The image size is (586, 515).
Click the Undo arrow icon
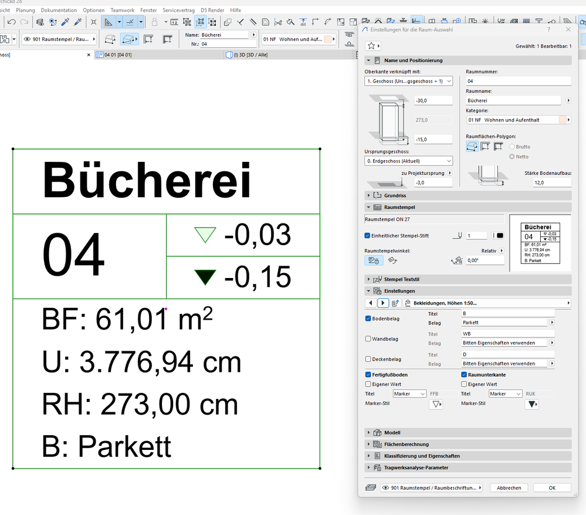click(x=11, y=22)
